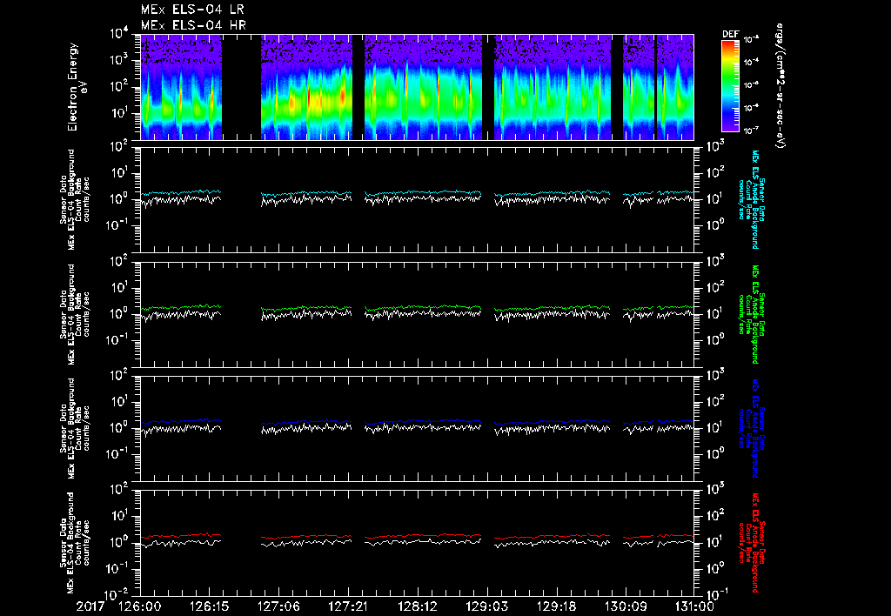Click the '131:00' time axis label
891x616 pixels.
[x=693, y=606]
